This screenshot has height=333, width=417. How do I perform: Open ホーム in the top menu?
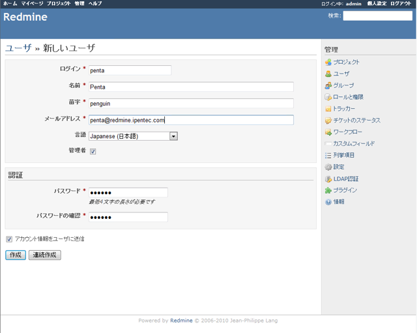pyautogui.click(x=10, y=3)
